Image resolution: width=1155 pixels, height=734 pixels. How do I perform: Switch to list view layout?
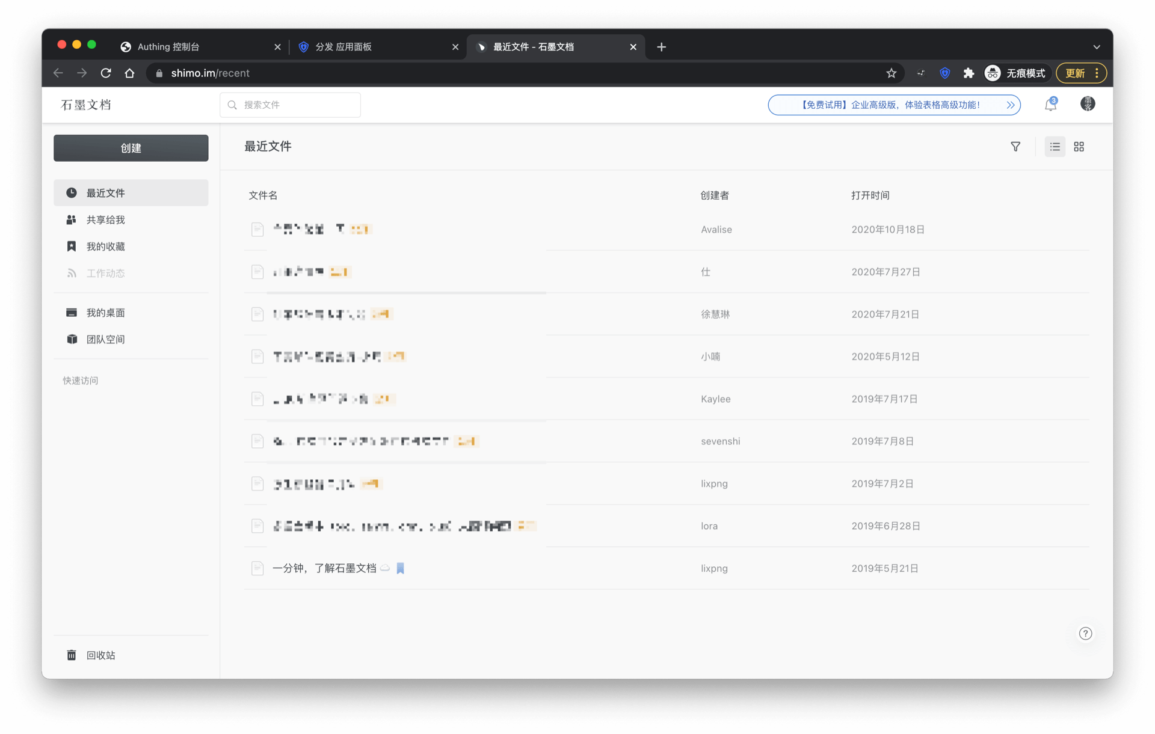click(1055, 147)
